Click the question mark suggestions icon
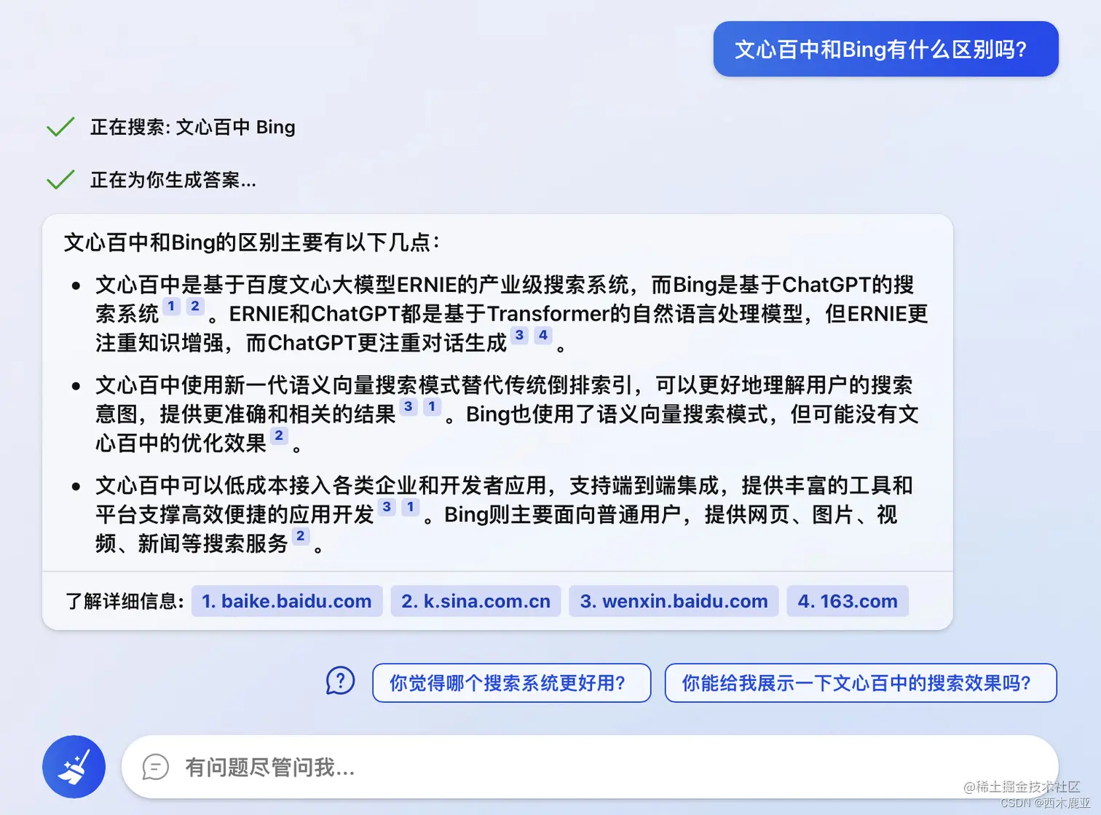 [x=340, y=682]
